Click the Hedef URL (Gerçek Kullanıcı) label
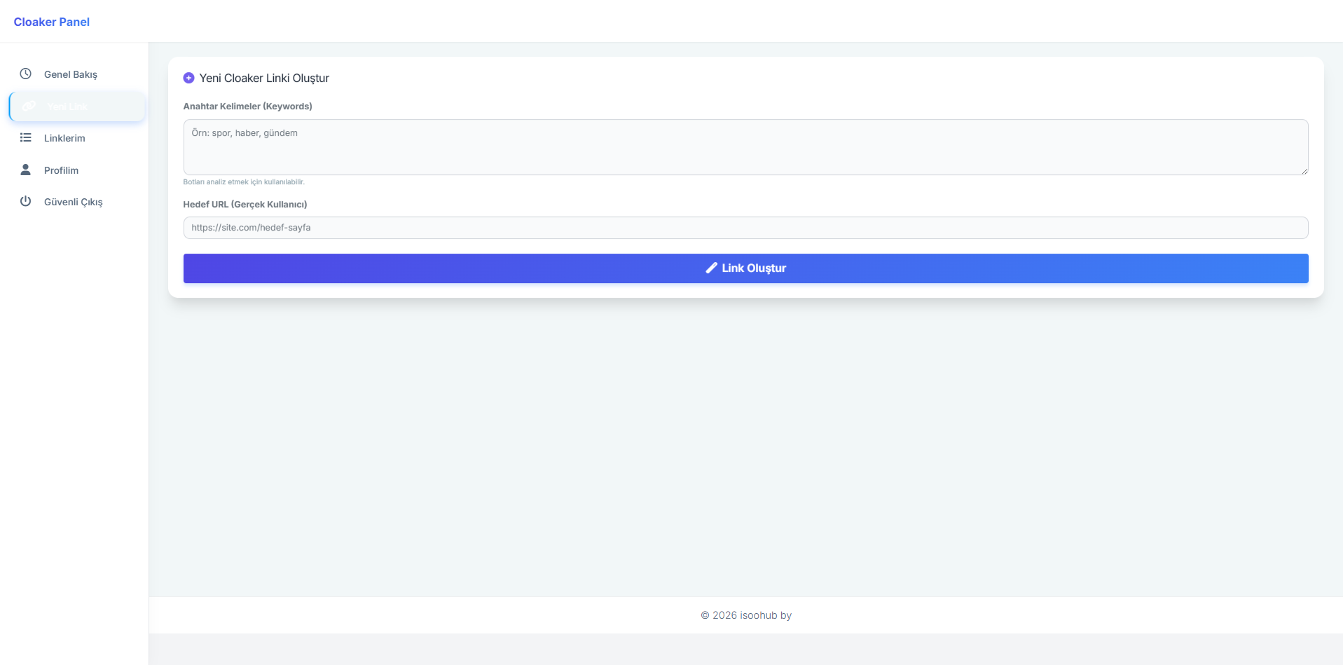The image size is (1343, 665). pos(245,205)
